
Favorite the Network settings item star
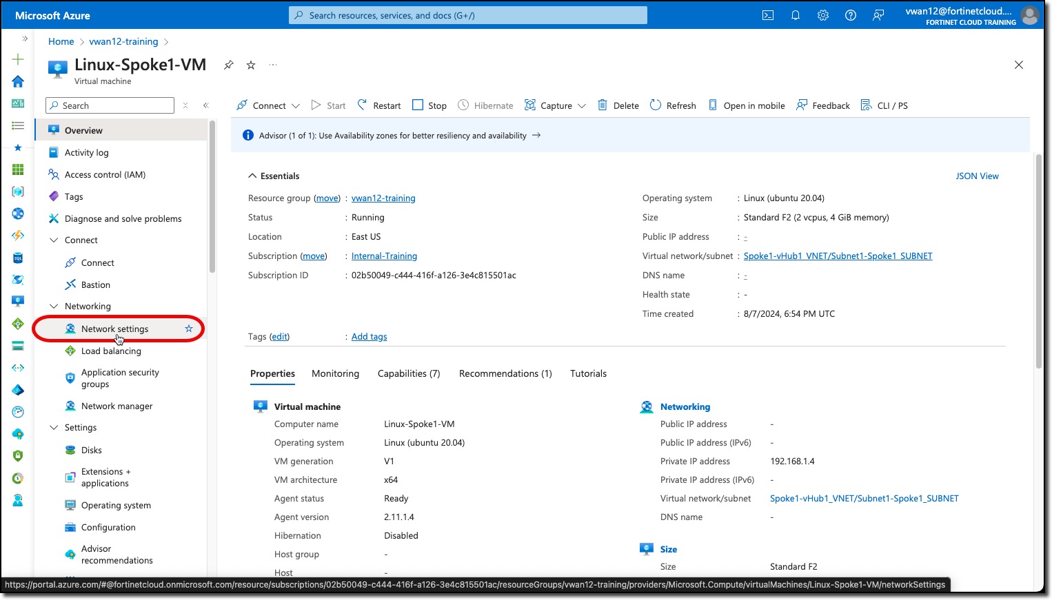click(x=189, y=329)
